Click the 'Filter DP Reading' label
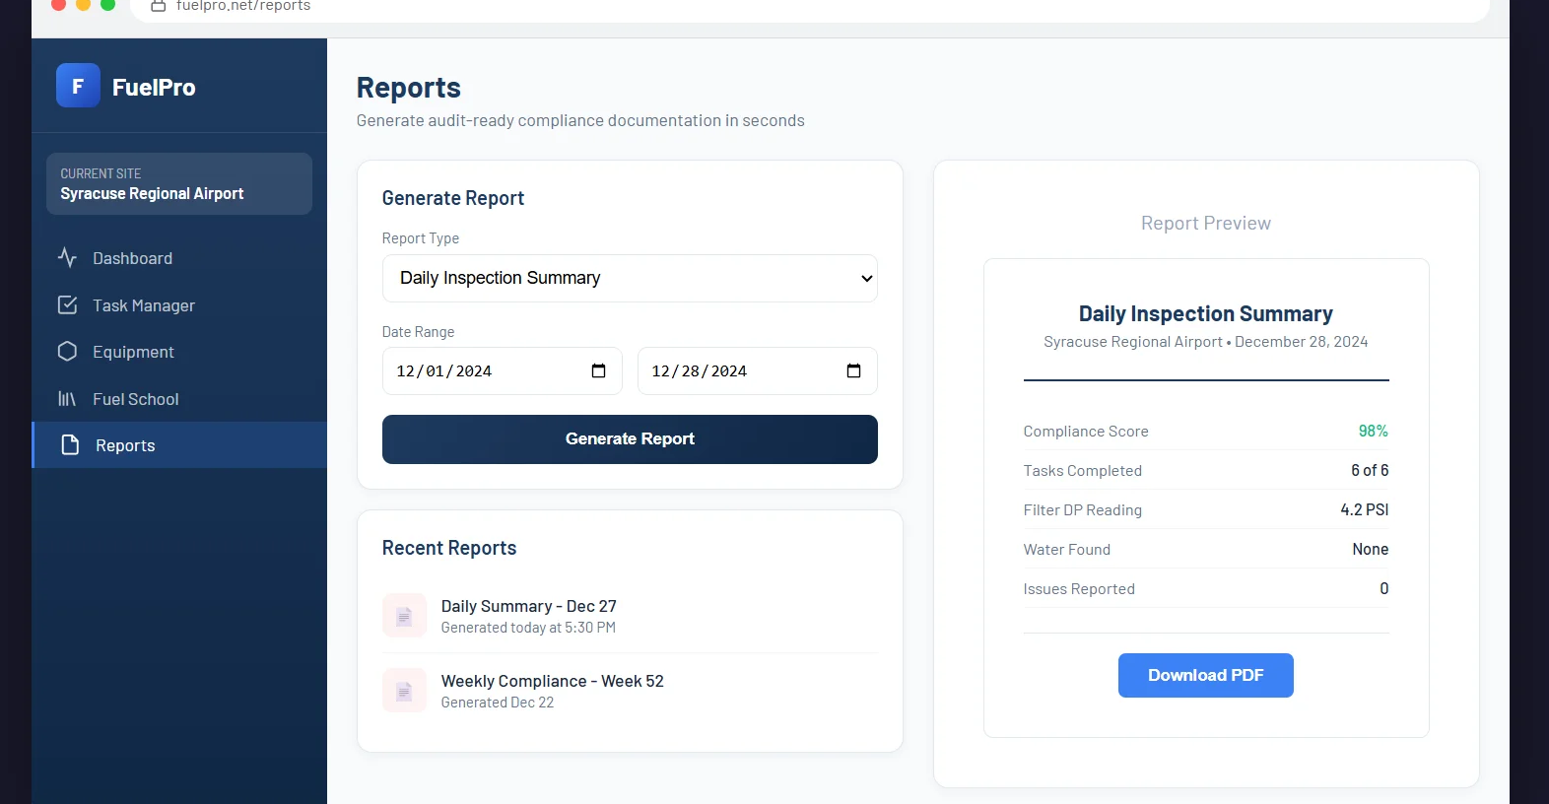 [1083, 510]
